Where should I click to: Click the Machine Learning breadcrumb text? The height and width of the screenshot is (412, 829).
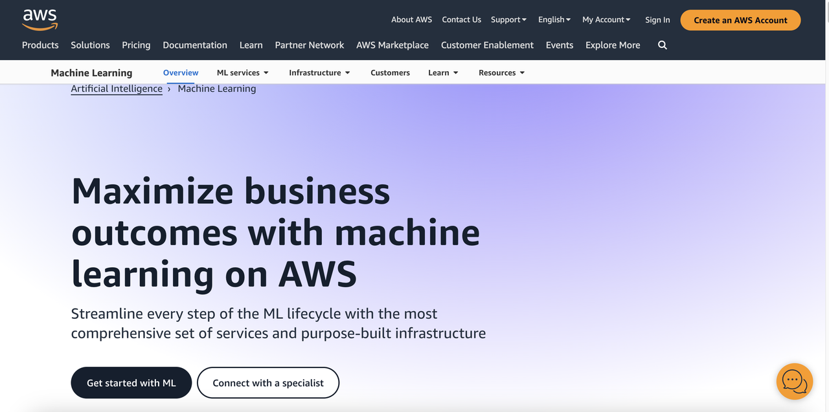217,89
